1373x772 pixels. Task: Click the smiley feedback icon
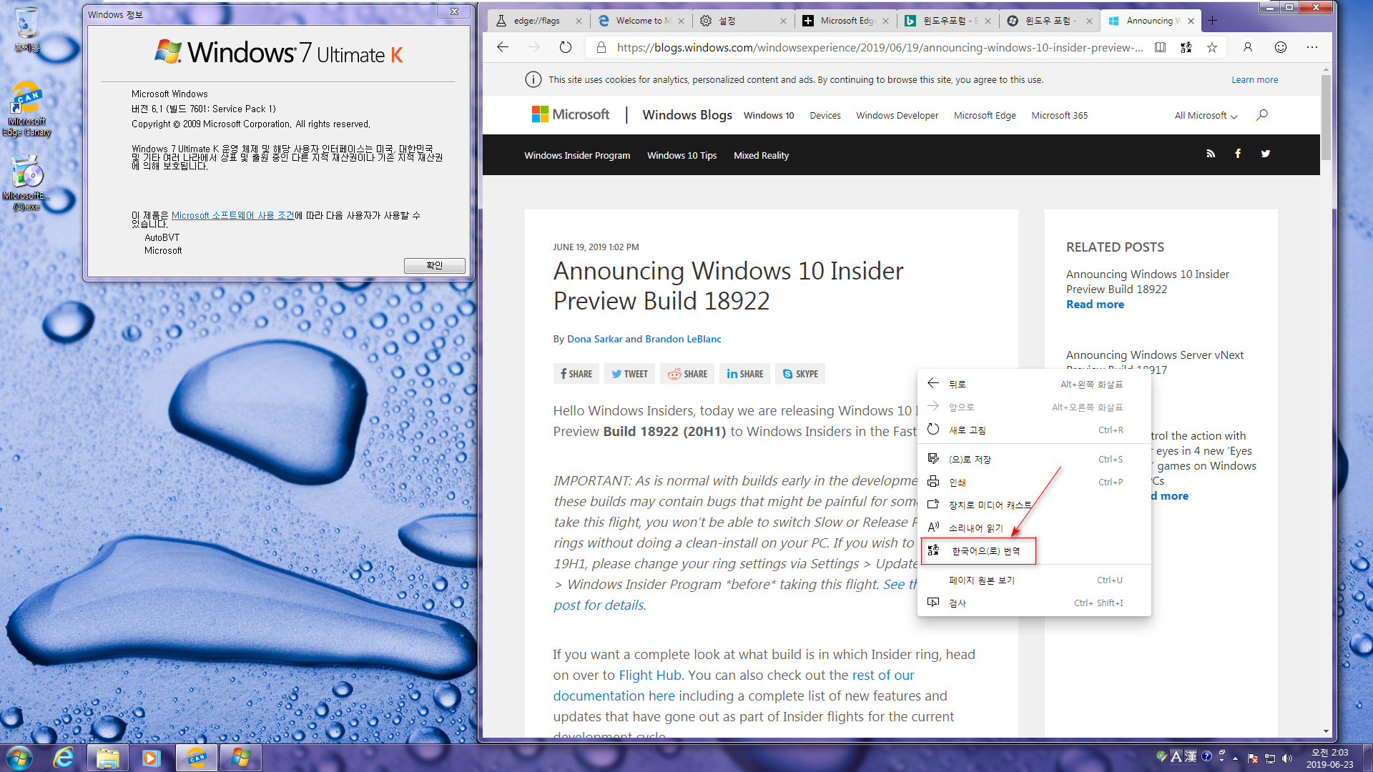(1281, 47)
